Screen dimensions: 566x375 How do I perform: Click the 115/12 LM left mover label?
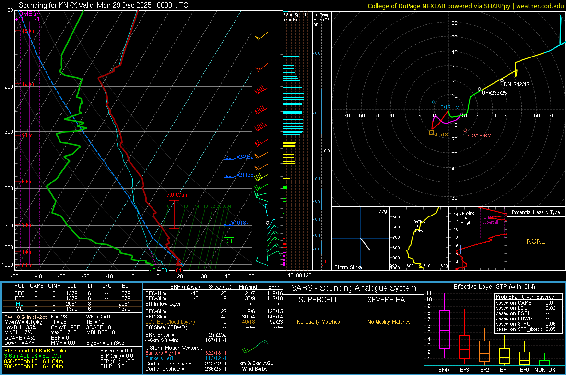tap(447, 107)
